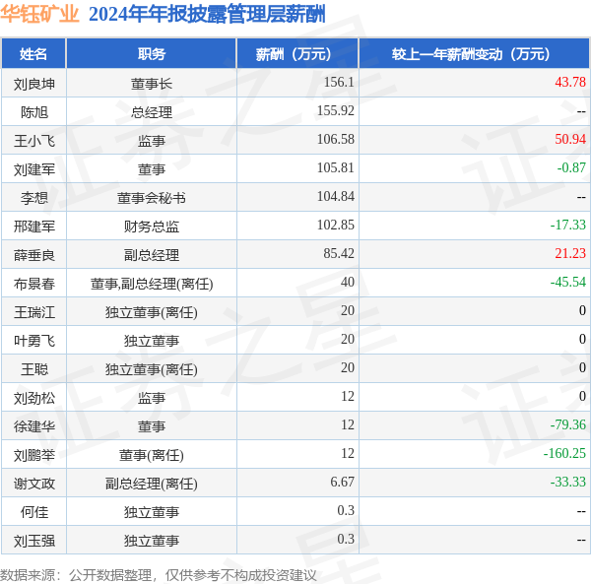Click the change value -33.33
The height and width of the screenshot is (584, 591).
[x=568, y=482]
